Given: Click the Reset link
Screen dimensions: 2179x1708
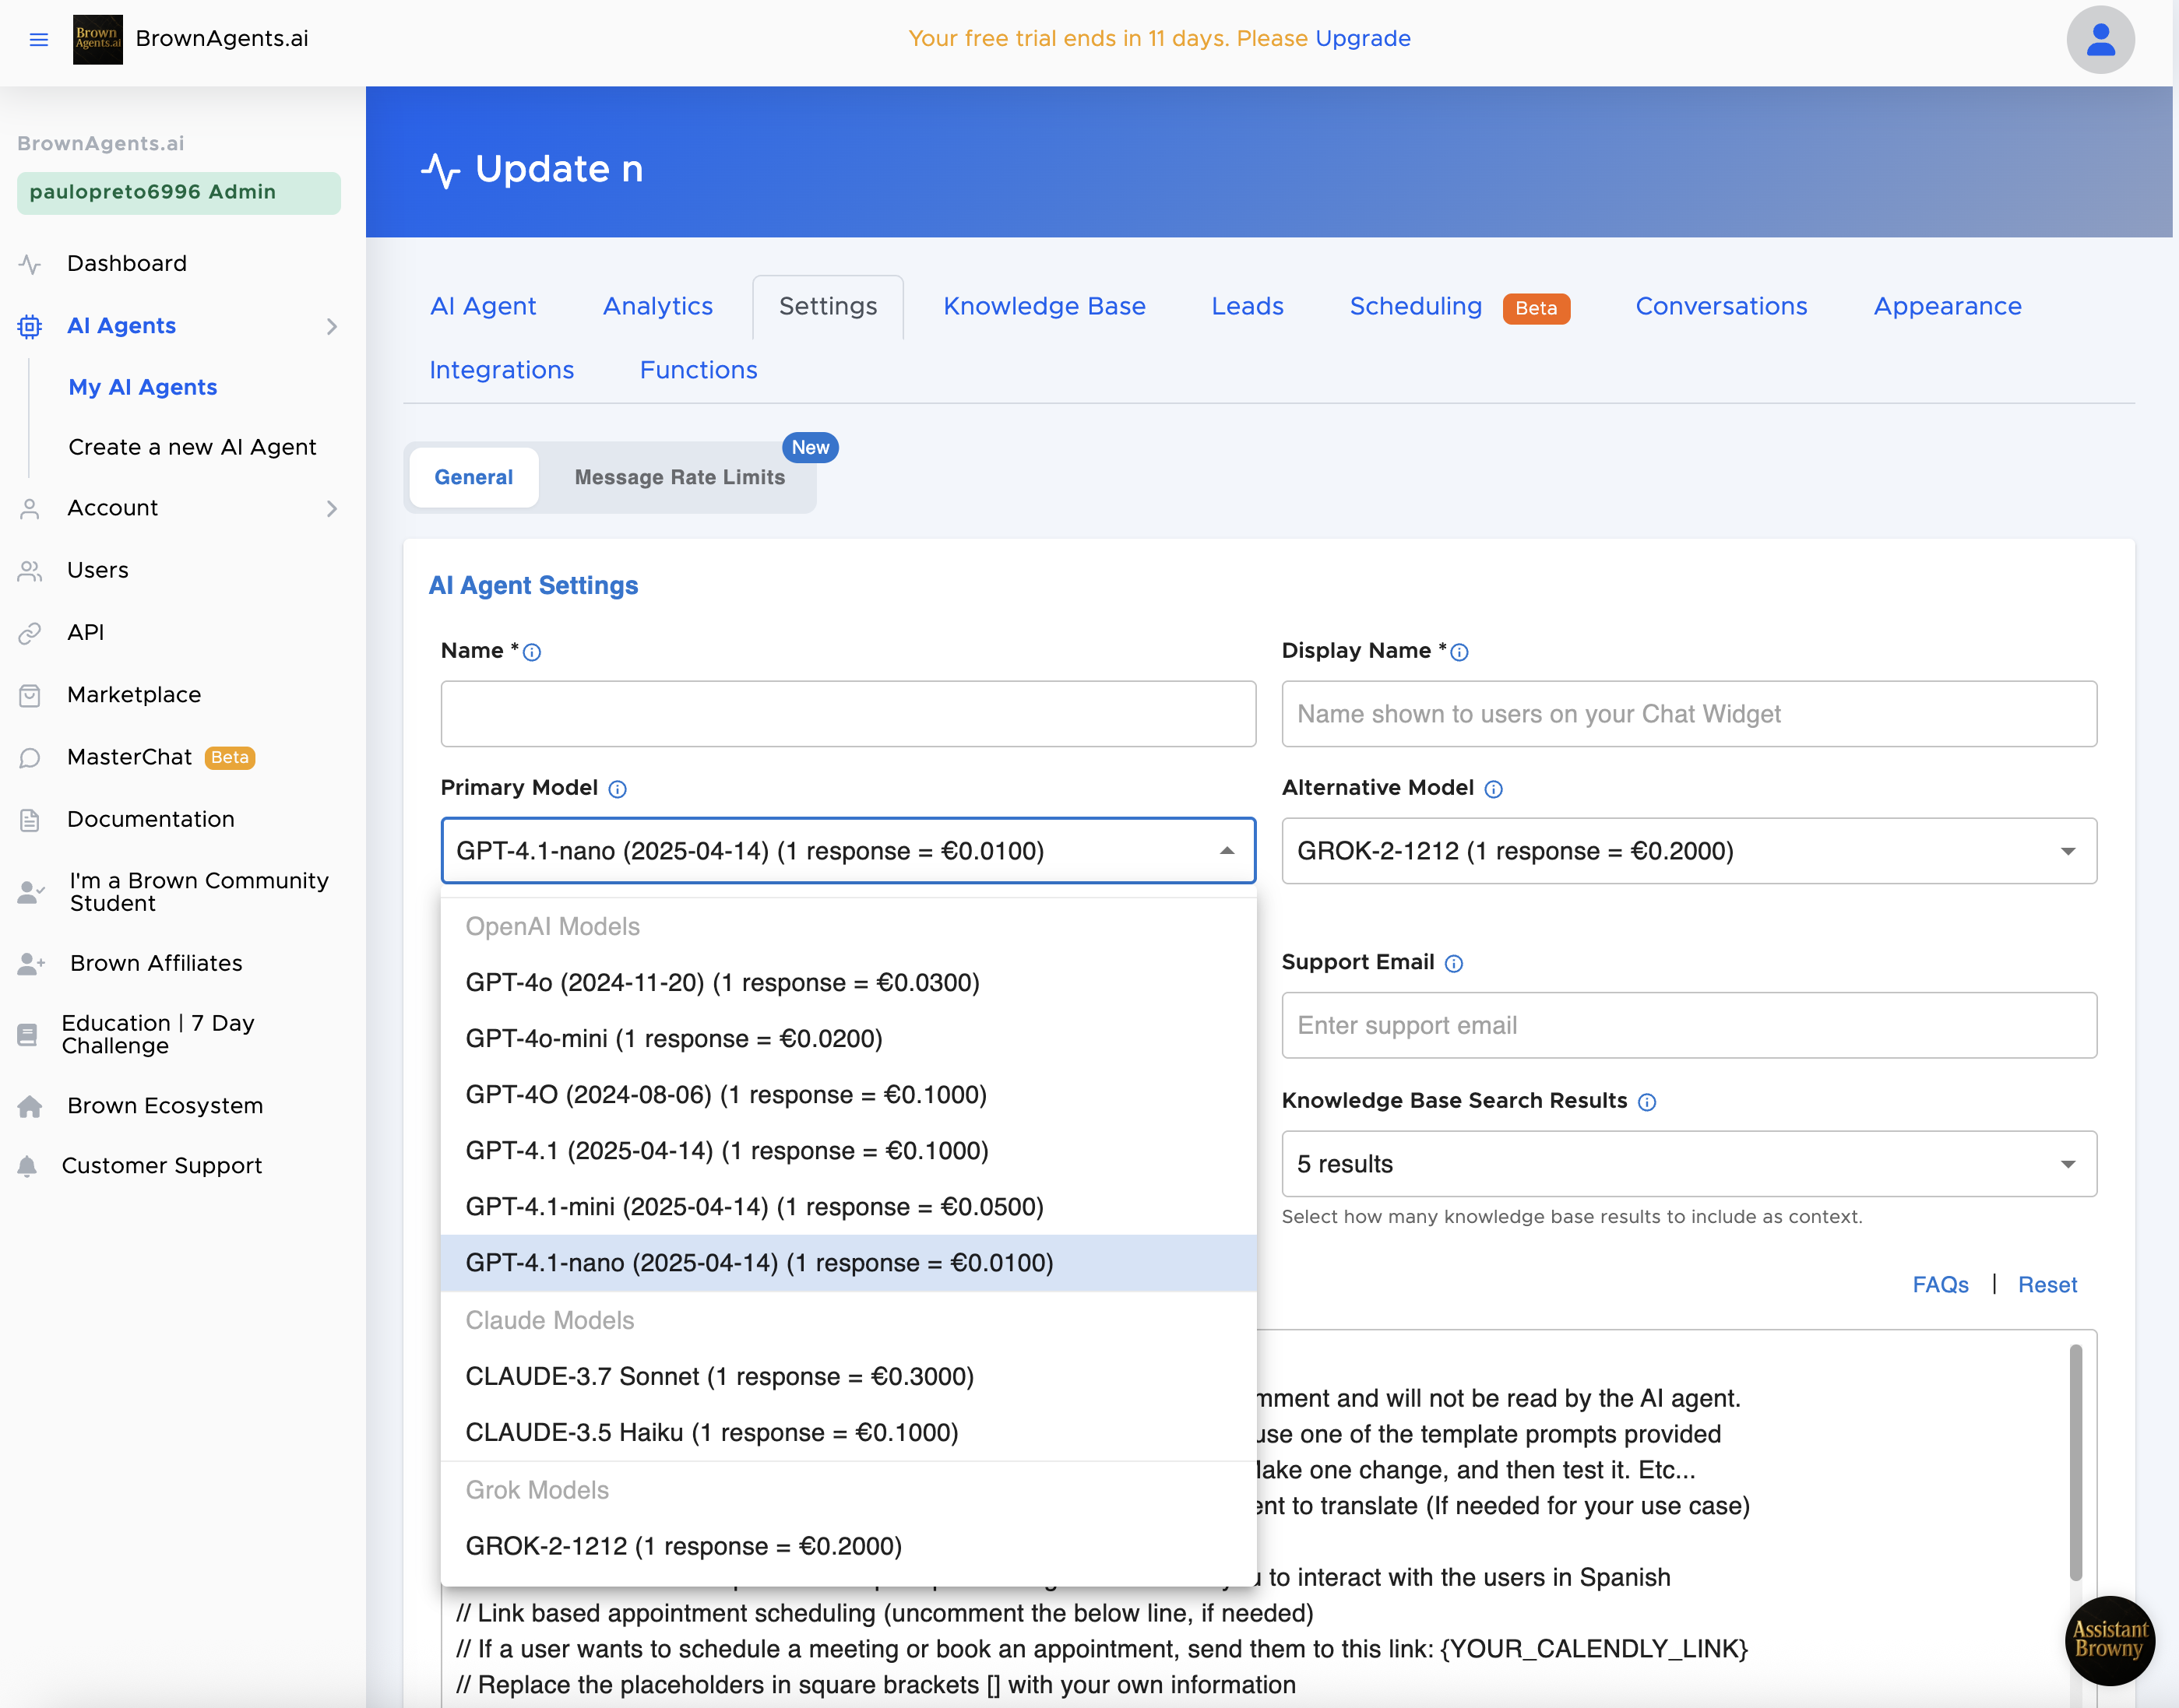Looking at the screenshot, I should [2047, 1284].
